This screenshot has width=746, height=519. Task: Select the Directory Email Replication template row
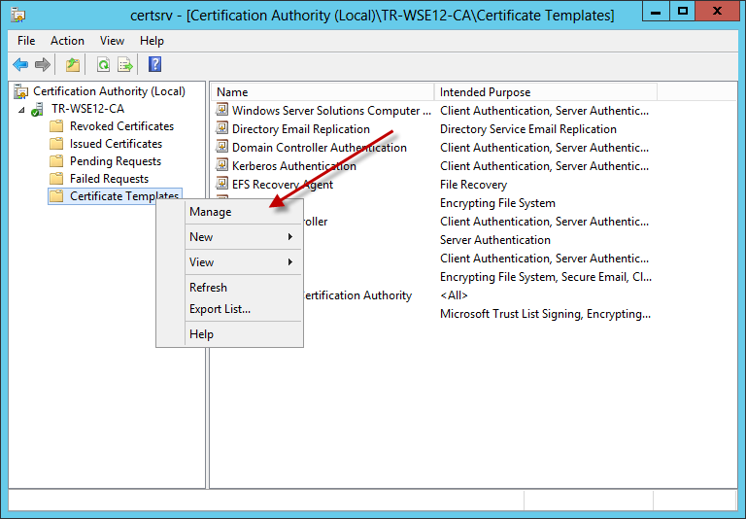300,129
